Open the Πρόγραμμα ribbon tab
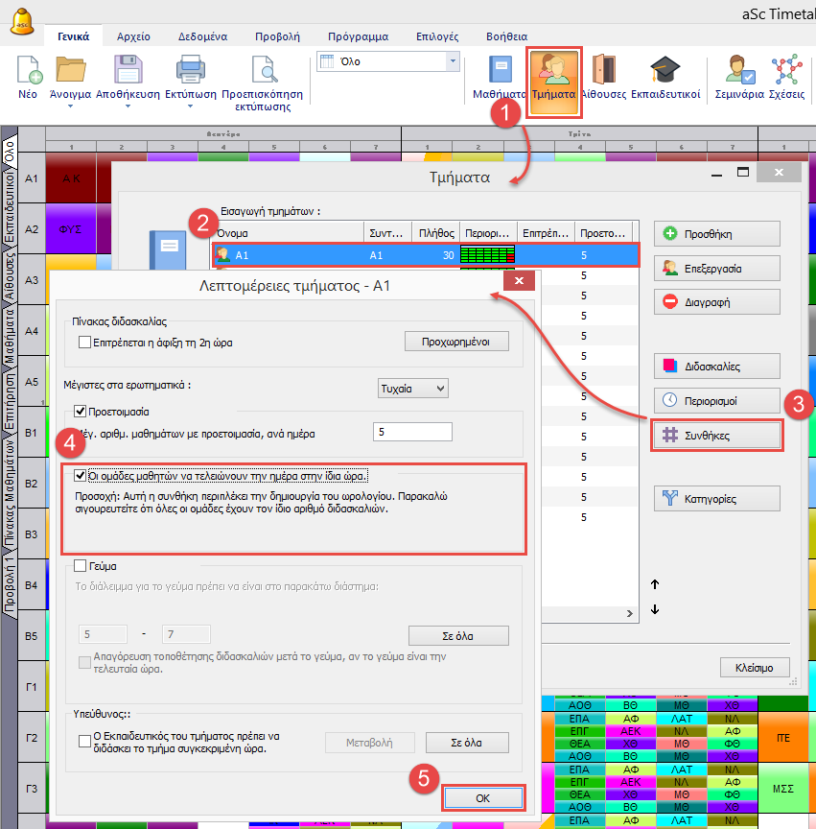816x829 pixels. (x=358, y=36)
